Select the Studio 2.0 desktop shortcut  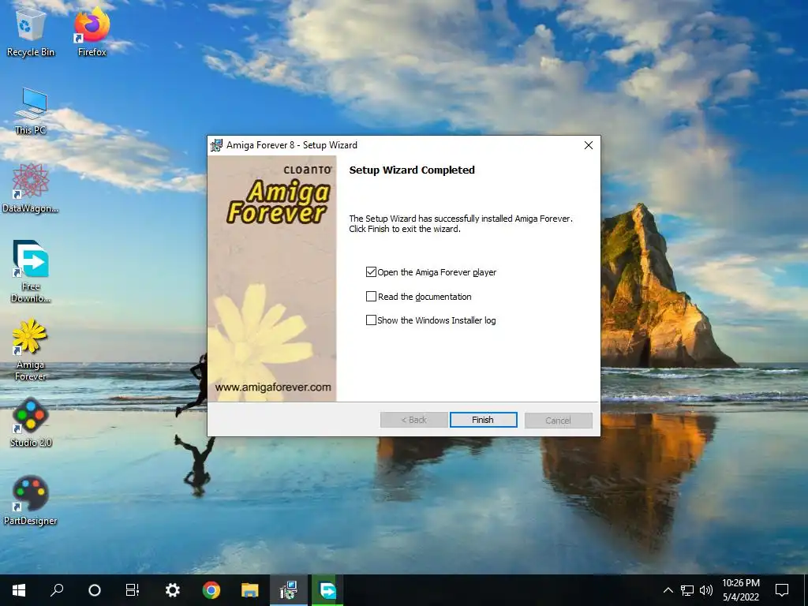[31, 423]
